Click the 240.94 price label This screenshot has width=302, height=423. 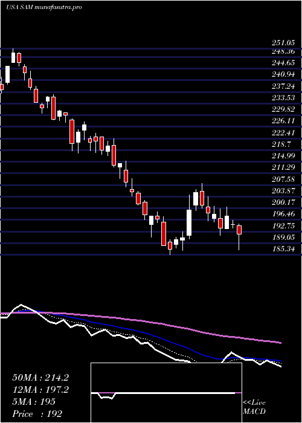pos(283,74)
